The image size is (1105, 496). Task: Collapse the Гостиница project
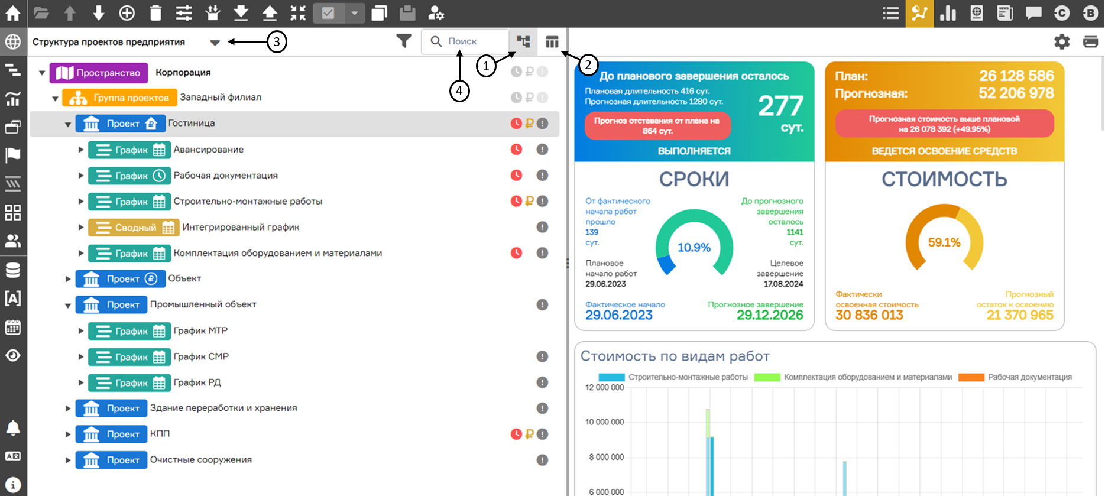click(68, 124)
